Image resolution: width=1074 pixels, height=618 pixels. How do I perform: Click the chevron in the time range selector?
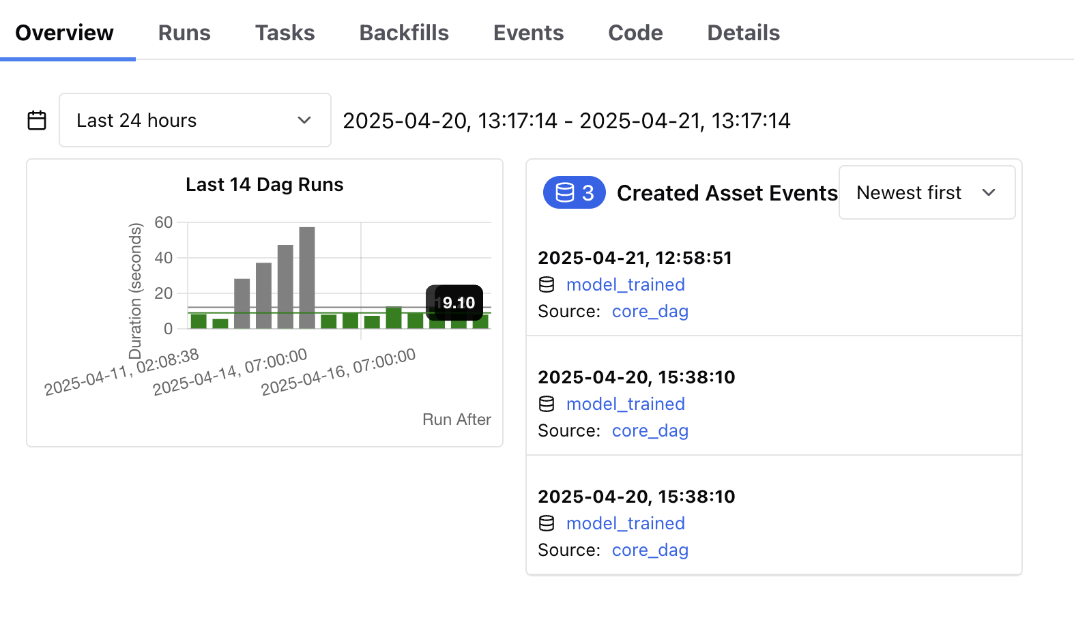pos(304,120)
